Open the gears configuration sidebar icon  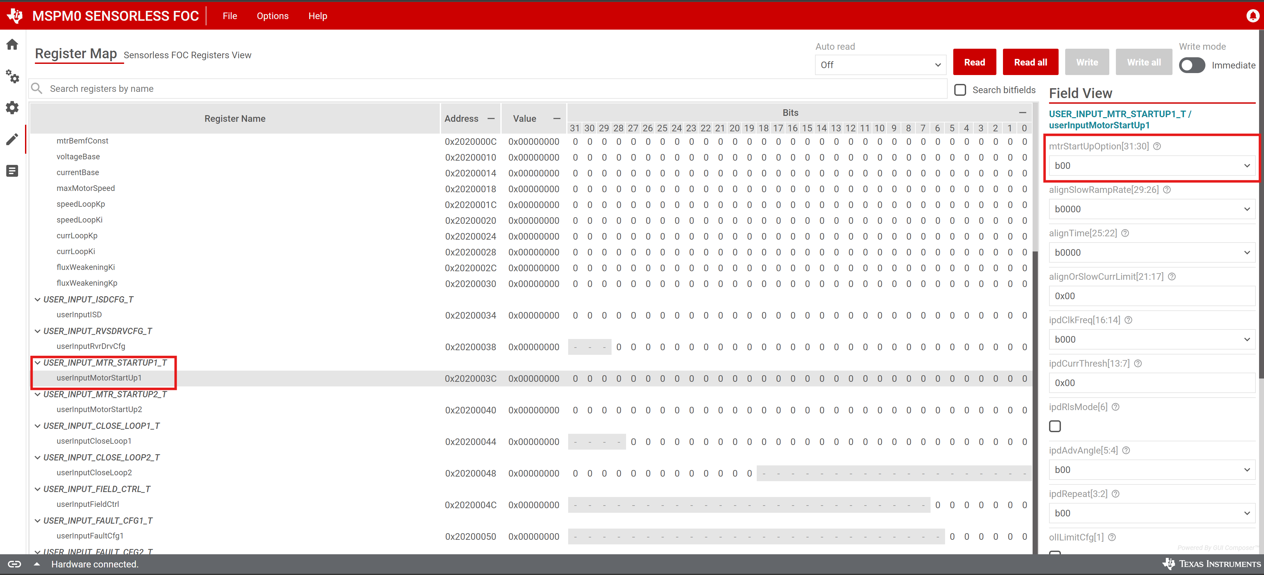(12, 77)
